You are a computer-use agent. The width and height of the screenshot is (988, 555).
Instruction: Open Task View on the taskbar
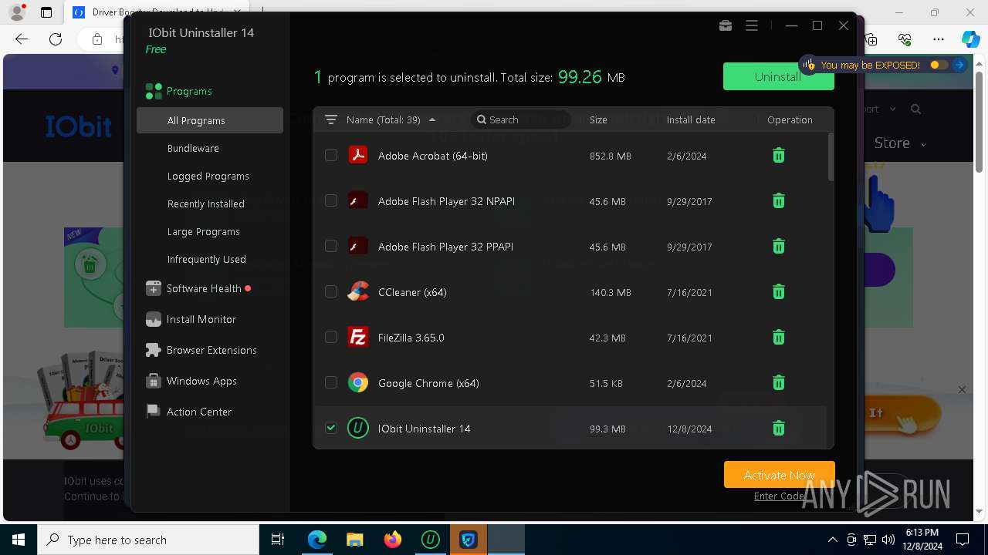point(278,540)
